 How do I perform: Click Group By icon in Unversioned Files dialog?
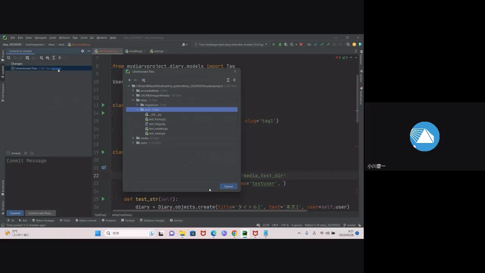[x=144, y=80]
